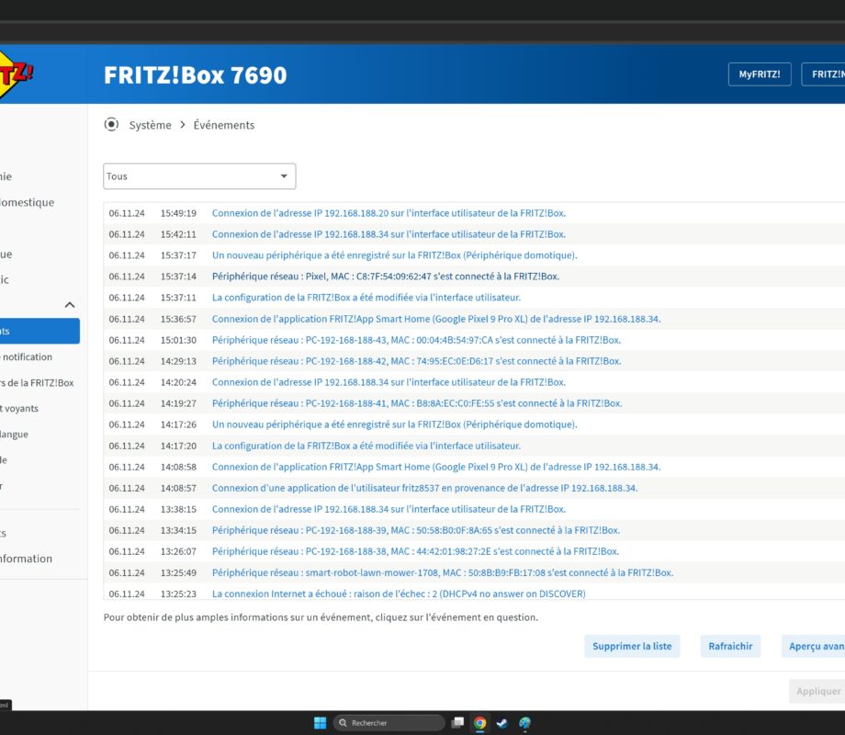The height and width of the screenshot is (735, 845).
Task: Click the 14:29:13 time cell
Action: coord(178,361)
